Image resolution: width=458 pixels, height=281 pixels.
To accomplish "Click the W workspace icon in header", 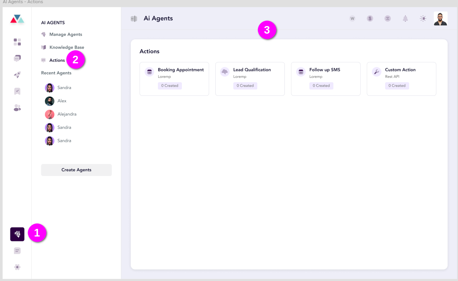I will point(352,18).
